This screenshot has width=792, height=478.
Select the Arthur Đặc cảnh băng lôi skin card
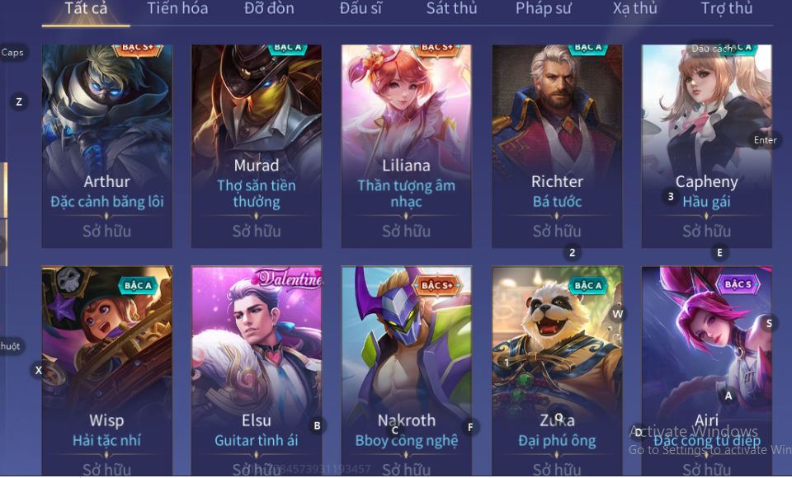[x=107, y=146]
